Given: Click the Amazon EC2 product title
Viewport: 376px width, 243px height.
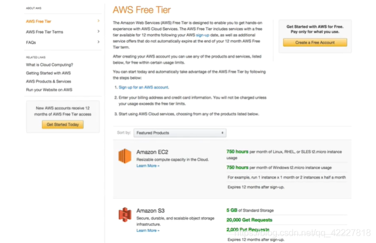Looking at the screenshot, I should click(x=152, y=152).
